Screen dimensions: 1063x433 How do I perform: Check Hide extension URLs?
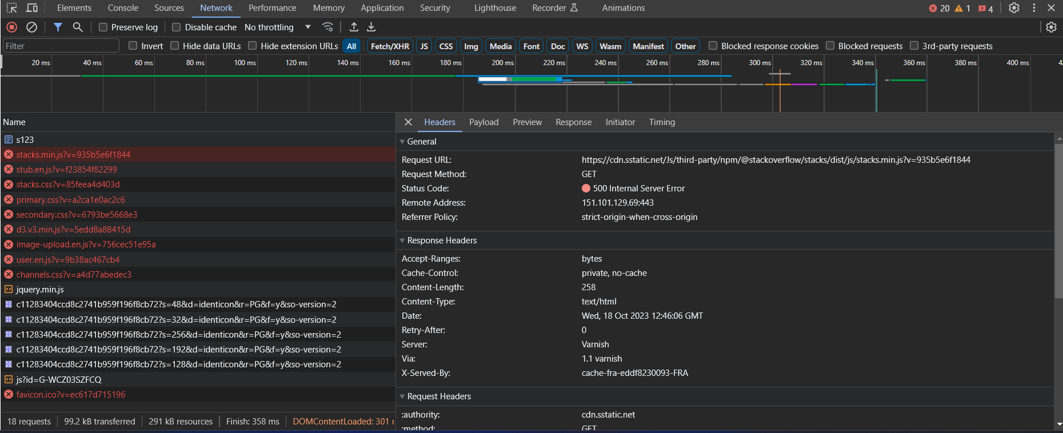point(252,46)
